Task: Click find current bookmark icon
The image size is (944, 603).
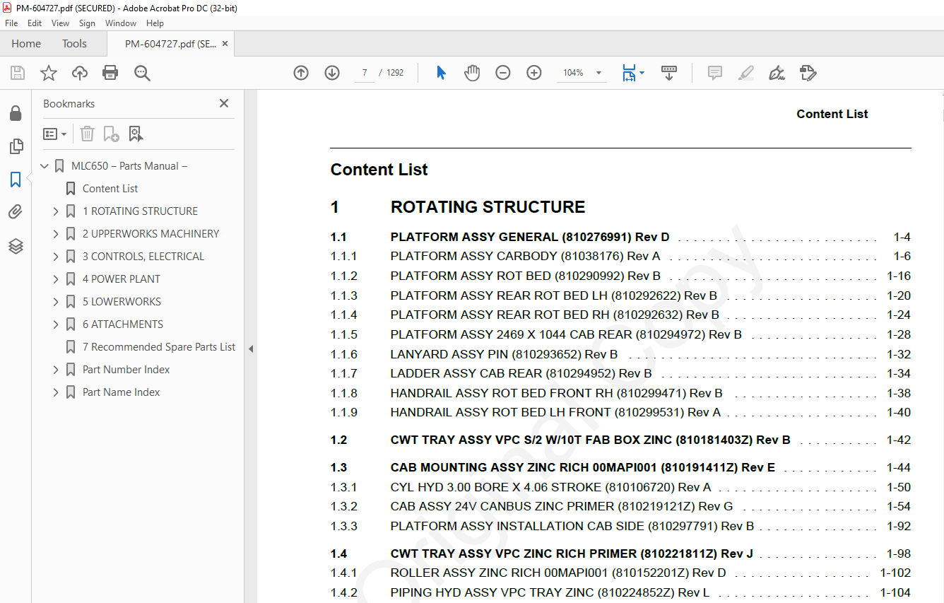Action: (136, 134)
